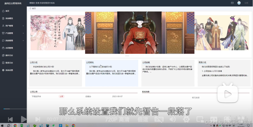
Task: Open 登录日志 from the sidebar
Action: point(13,63)
